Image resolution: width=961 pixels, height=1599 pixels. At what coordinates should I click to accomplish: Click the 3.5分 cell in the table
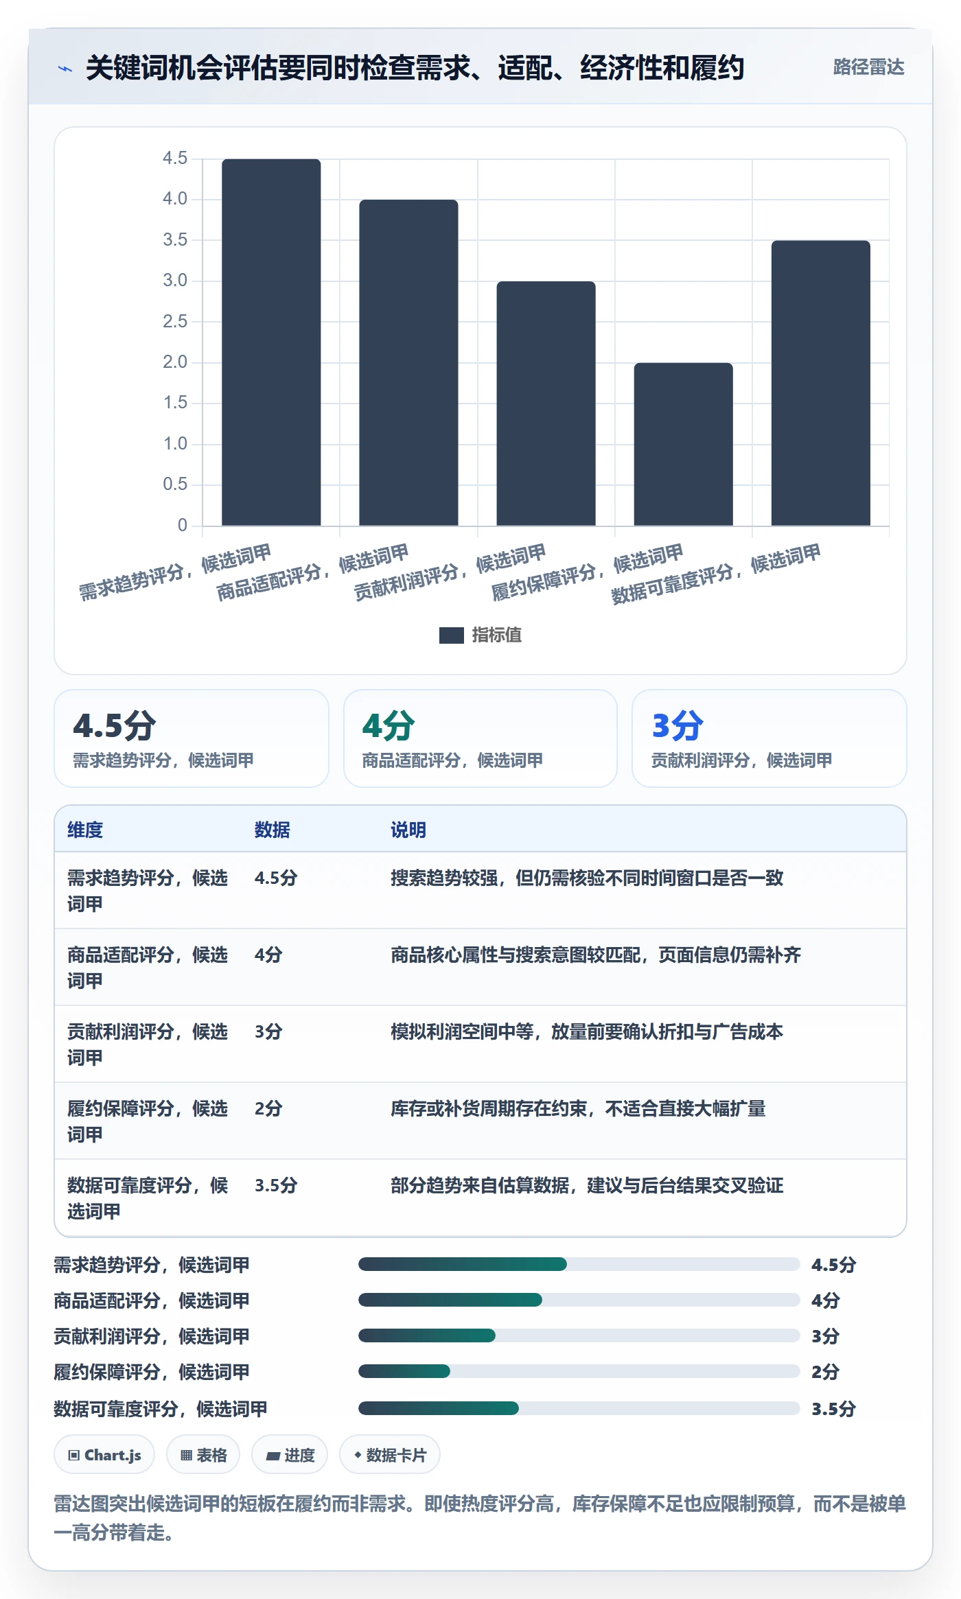pyautogui.click(x=276, y=1185)
